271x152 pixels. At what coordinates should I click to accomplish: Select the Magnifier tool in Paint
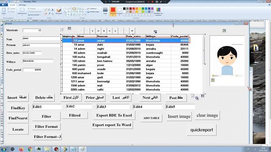click(53, 14)
